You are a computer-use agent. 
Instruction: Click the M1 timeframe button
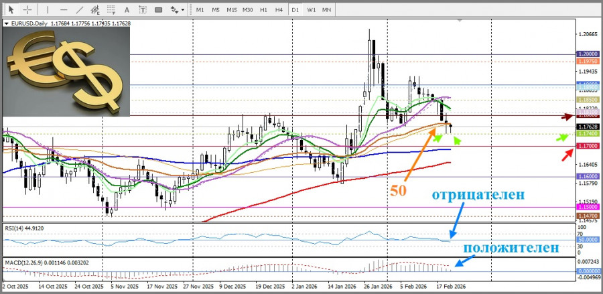click(200, 10)
